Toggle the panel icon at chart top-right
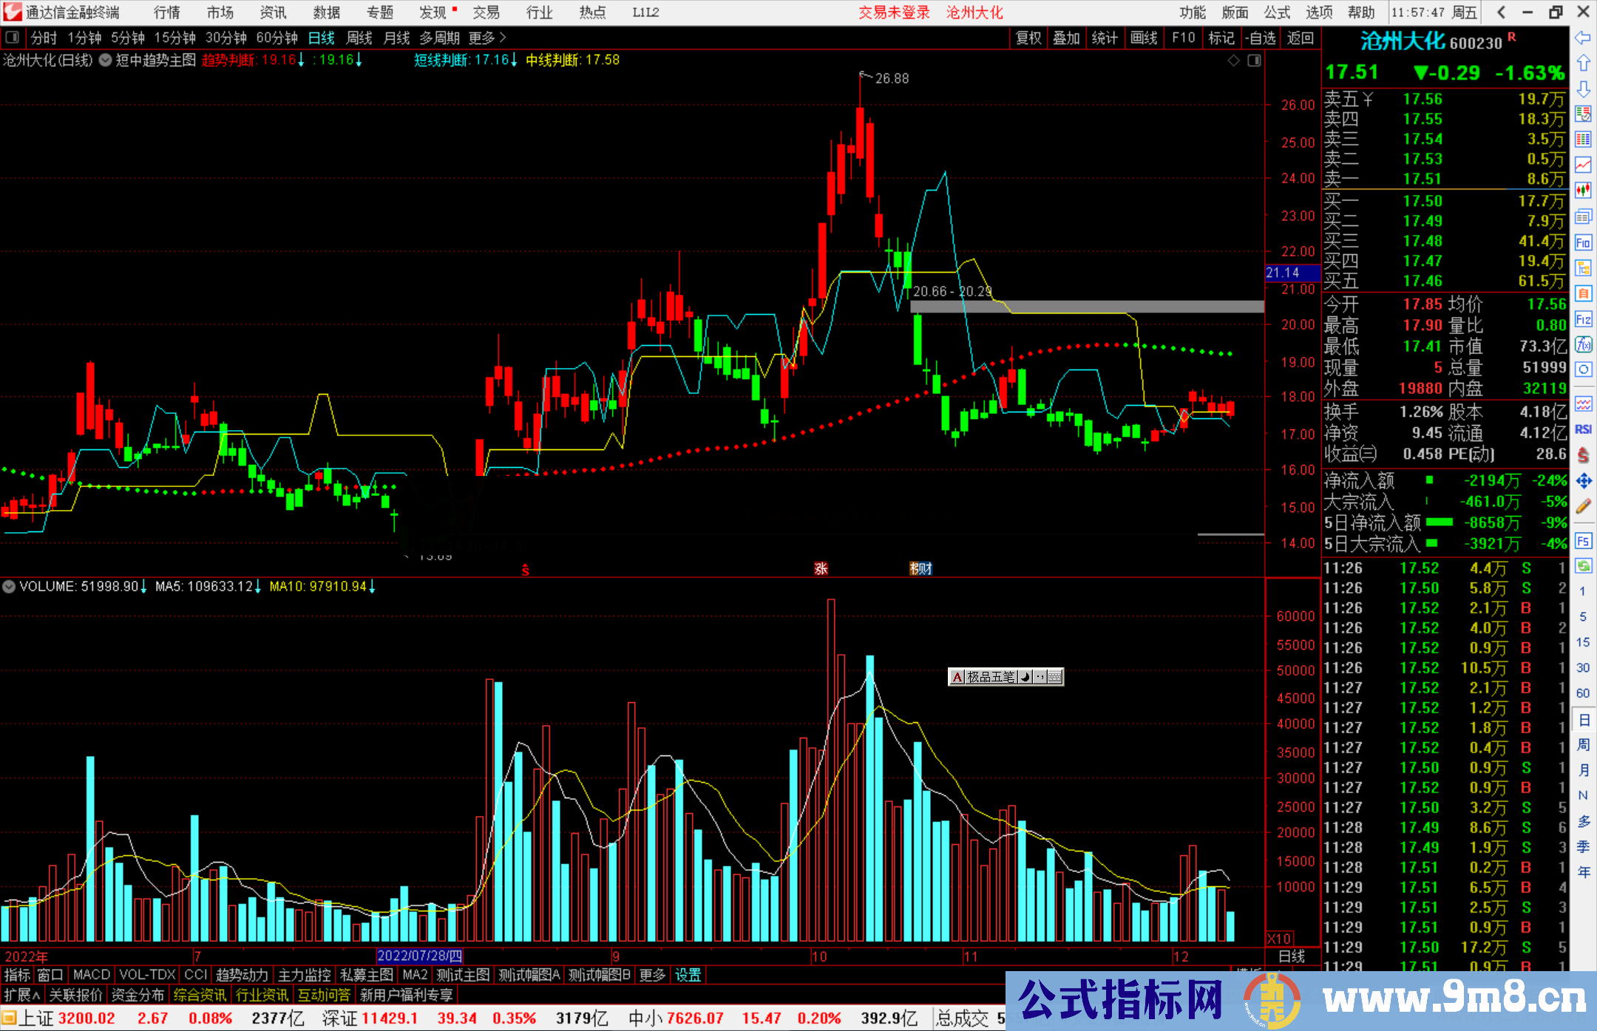1597x1031 pixels. tap(1254, 61)
